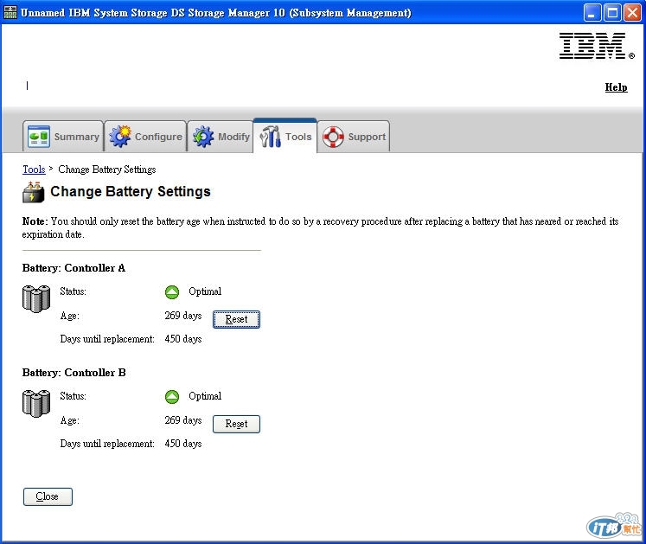Open the Help link

point(616,87)
